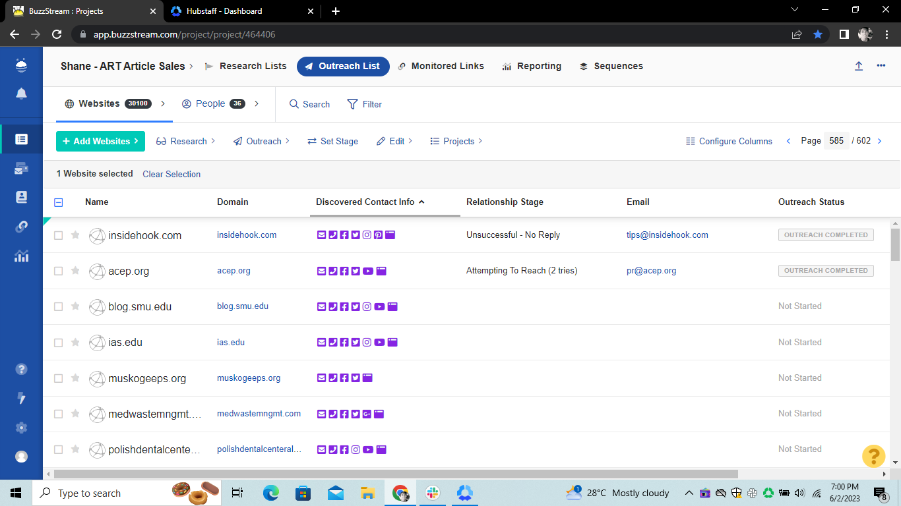This screenshot has width=901, height=506.
Task: Expand the chevron next to People tab
Action: pos(257,103)
